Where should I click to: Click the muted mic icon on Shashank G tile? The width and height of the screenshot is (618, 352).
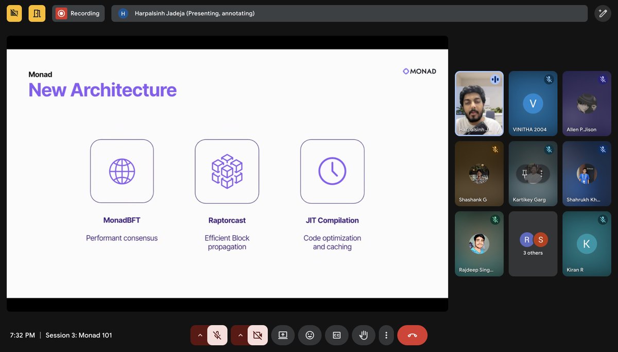(x=495, y=150)
